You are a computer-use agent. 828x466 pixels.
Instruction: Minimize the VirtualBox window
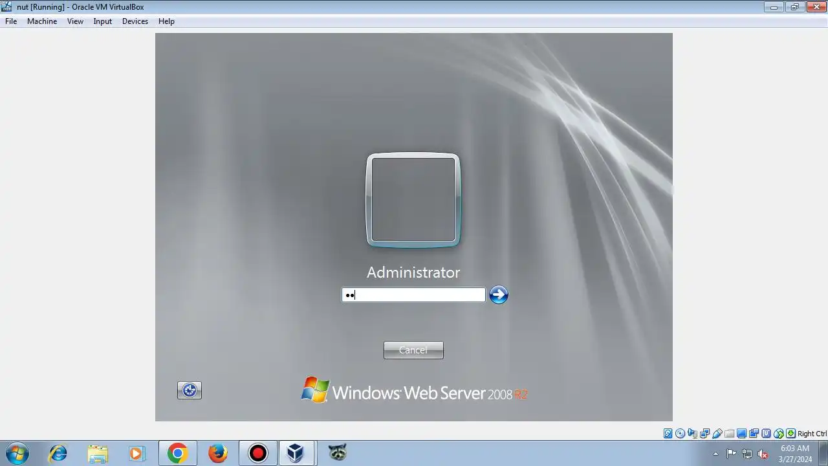tap(774, 7)
